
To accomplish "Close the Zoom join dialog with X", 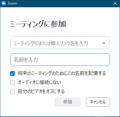I will (x=115, y=3).
